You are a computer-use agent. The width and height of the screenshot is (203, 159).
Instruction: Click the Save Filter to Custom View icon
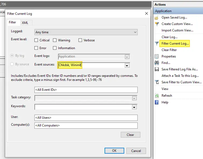[157, 82]
